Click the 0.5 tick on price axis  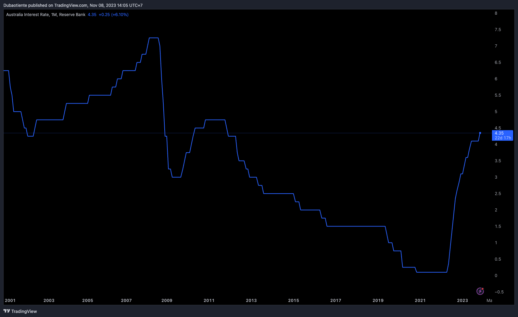(x=498, y=259)
